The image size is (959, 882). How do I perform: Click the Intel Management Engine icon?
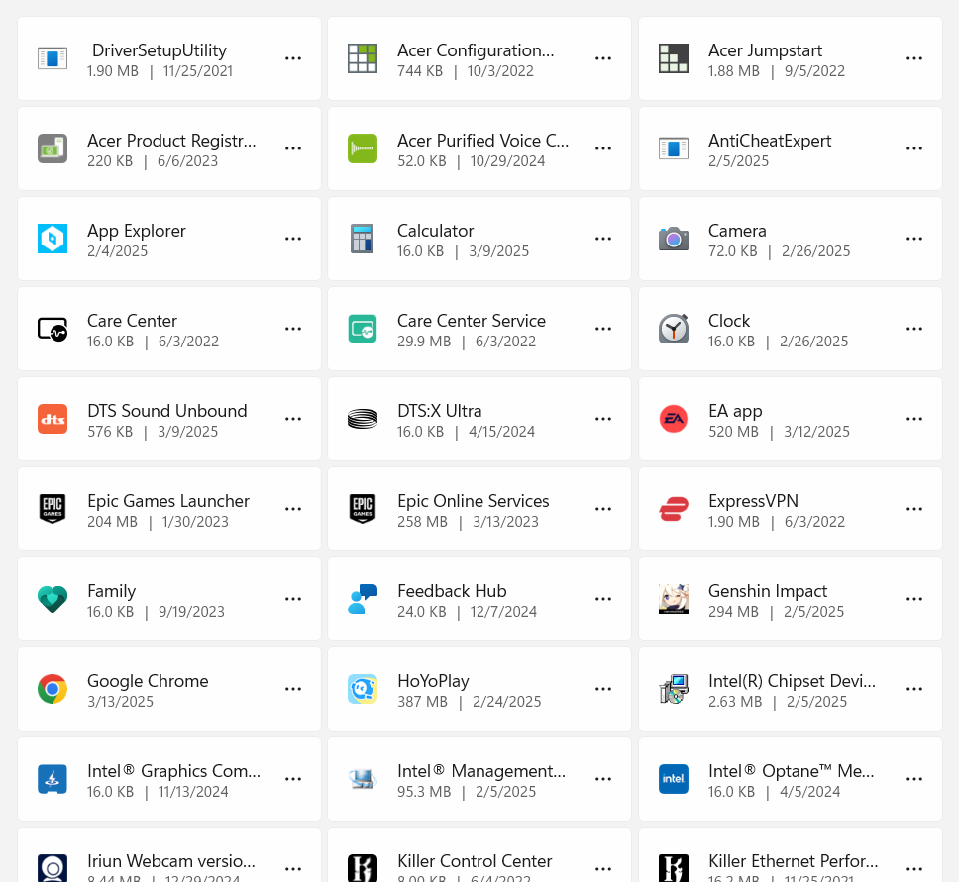(x=363, y=779)
